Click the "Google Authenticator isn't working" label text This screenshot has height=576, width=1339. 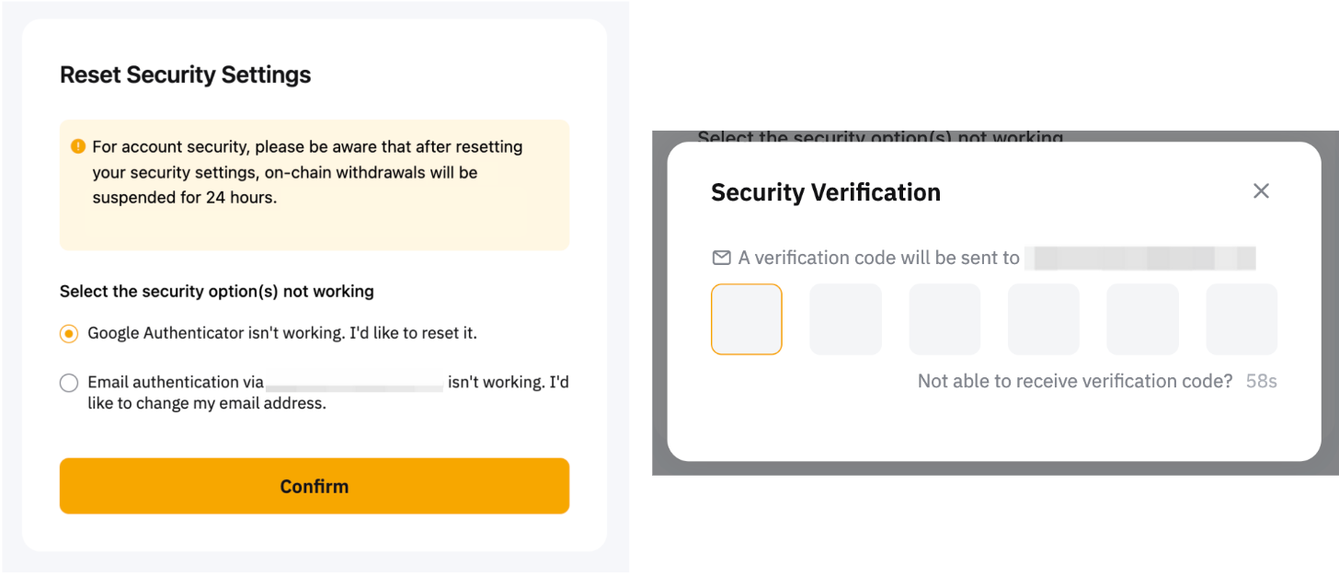click(x=282, y=333)
